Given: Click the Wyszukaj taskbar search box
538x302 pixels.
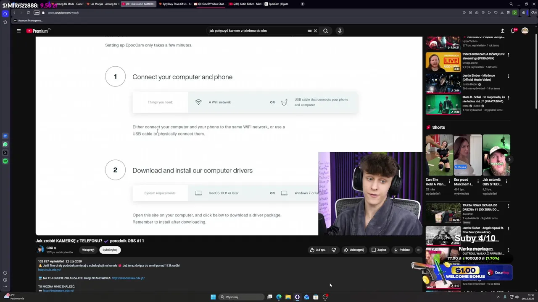Looking at the screenshot, I should [x=241, y=297].
